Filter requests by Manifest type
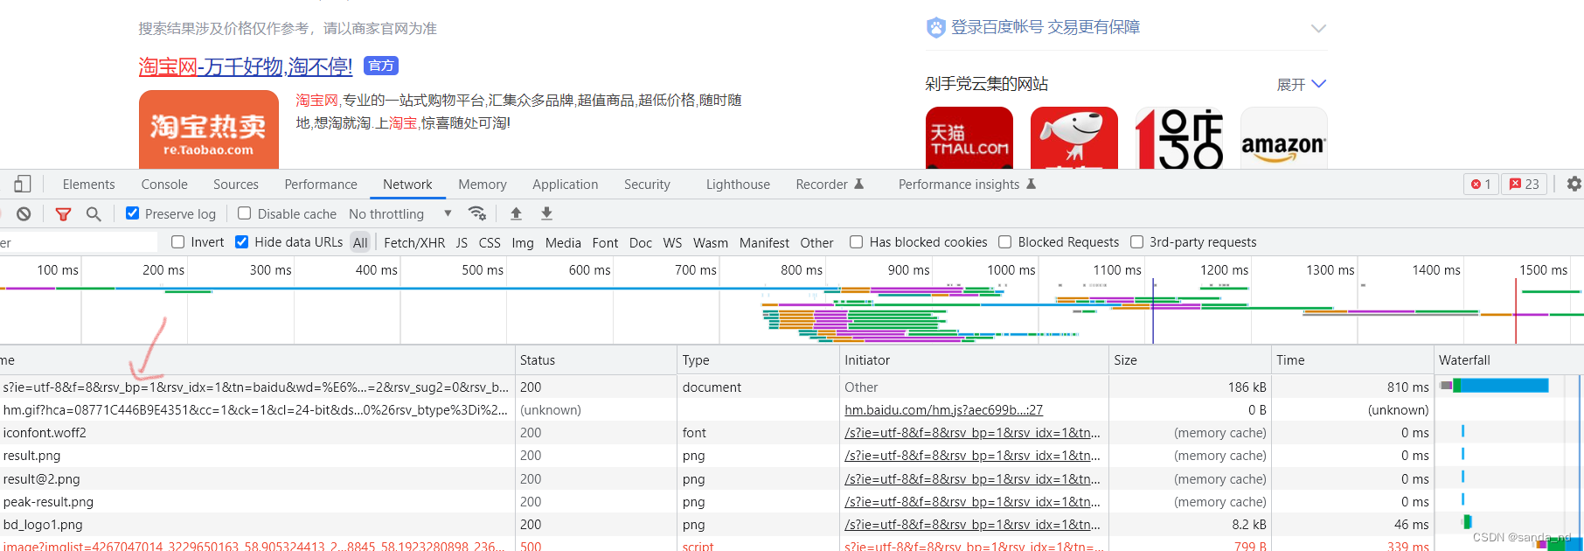The width and height of the screenshot is (1584, 551). [x=764, y=242]
